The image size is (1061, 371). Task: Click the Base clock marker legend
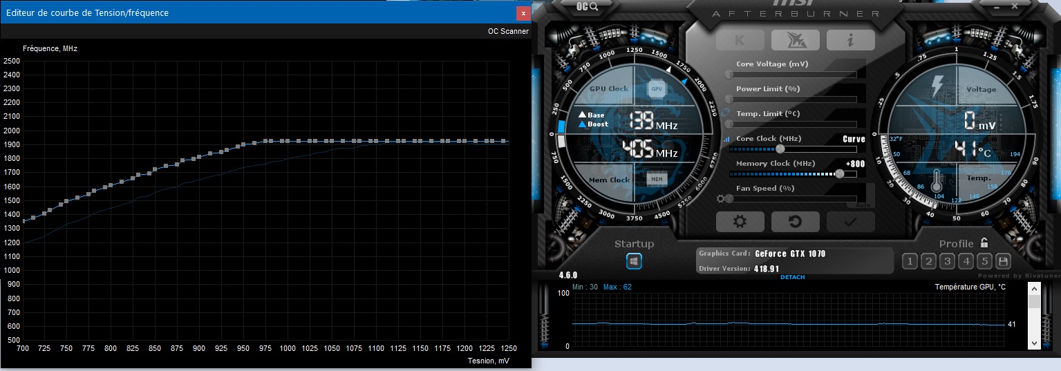coord(592,115)
